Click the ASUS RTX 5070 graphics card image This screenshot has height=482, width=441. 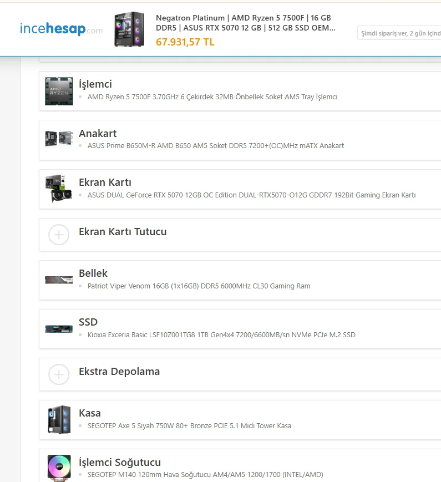59,189
